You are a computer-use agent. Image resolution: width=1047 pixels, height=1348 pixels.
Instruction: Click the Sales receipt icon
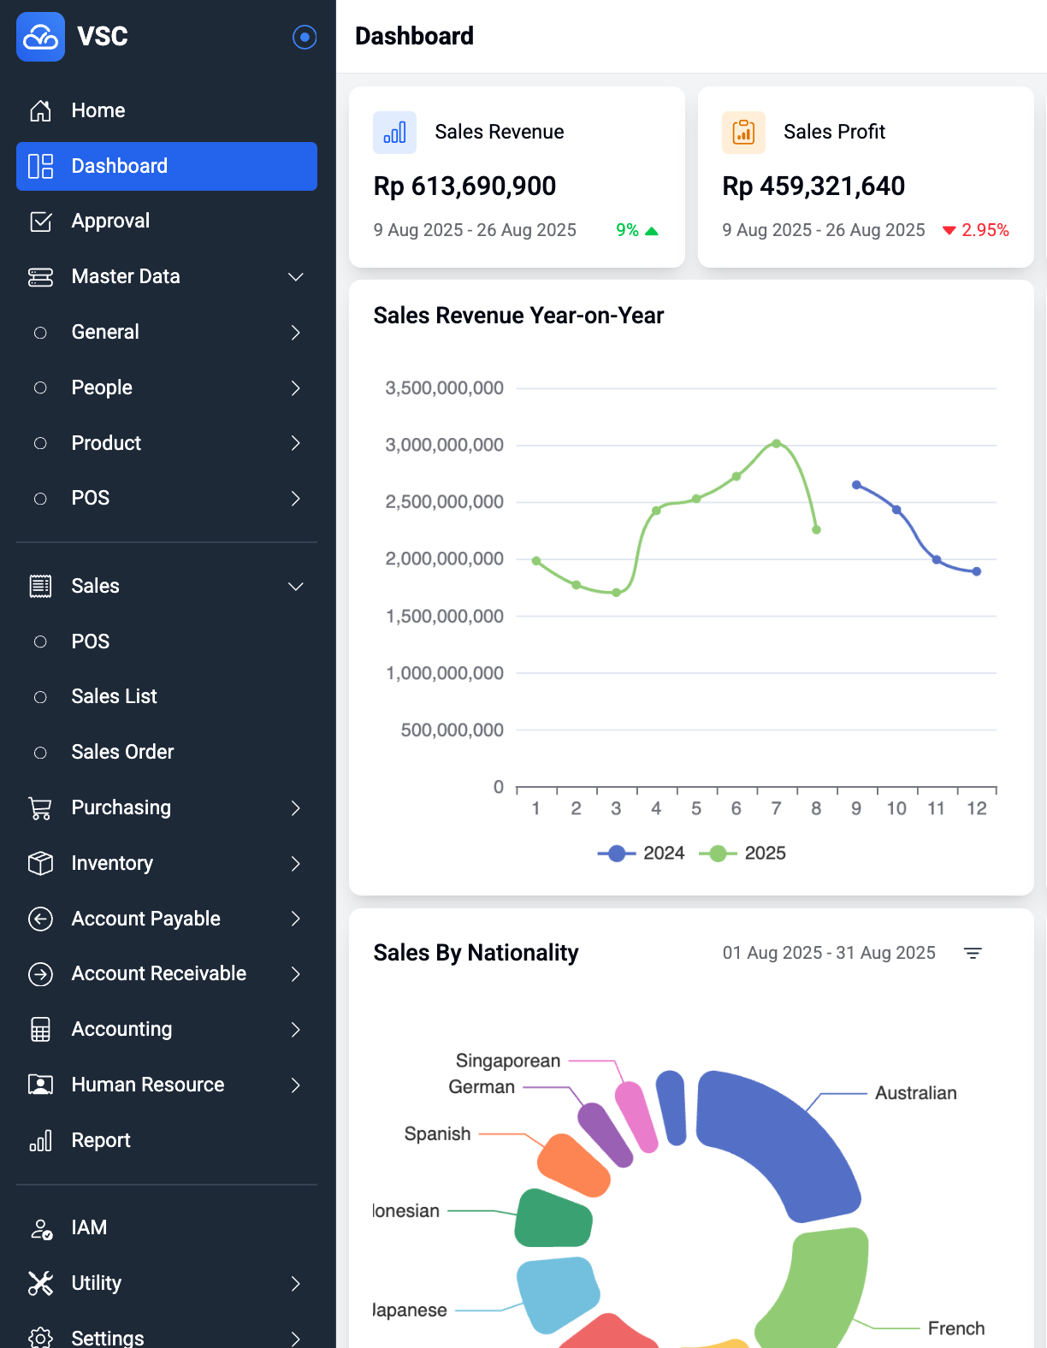40,586
